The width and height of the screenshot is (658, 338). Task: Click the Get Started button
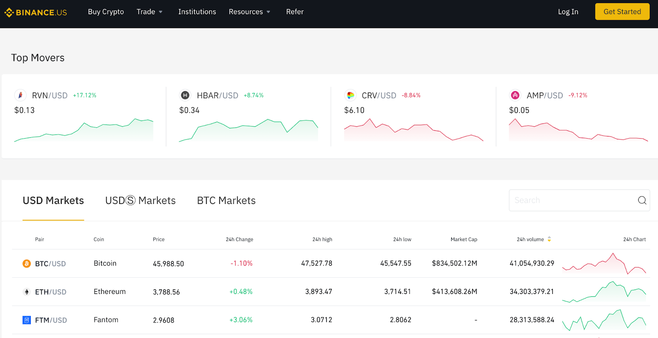coord(622,12)
